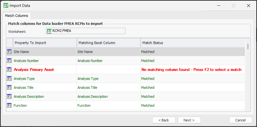This screenshot has height=127, width=257.
Task: Click the row icon beside Analysis Type
Action: point(9,78)
